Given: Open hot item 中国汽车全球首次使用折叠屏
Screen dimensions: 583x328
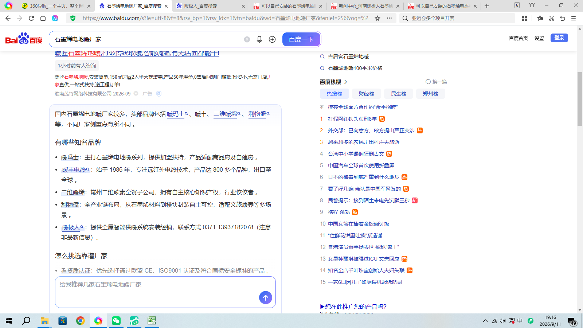Looking at the screenshot, I should (x=361, y=165).
